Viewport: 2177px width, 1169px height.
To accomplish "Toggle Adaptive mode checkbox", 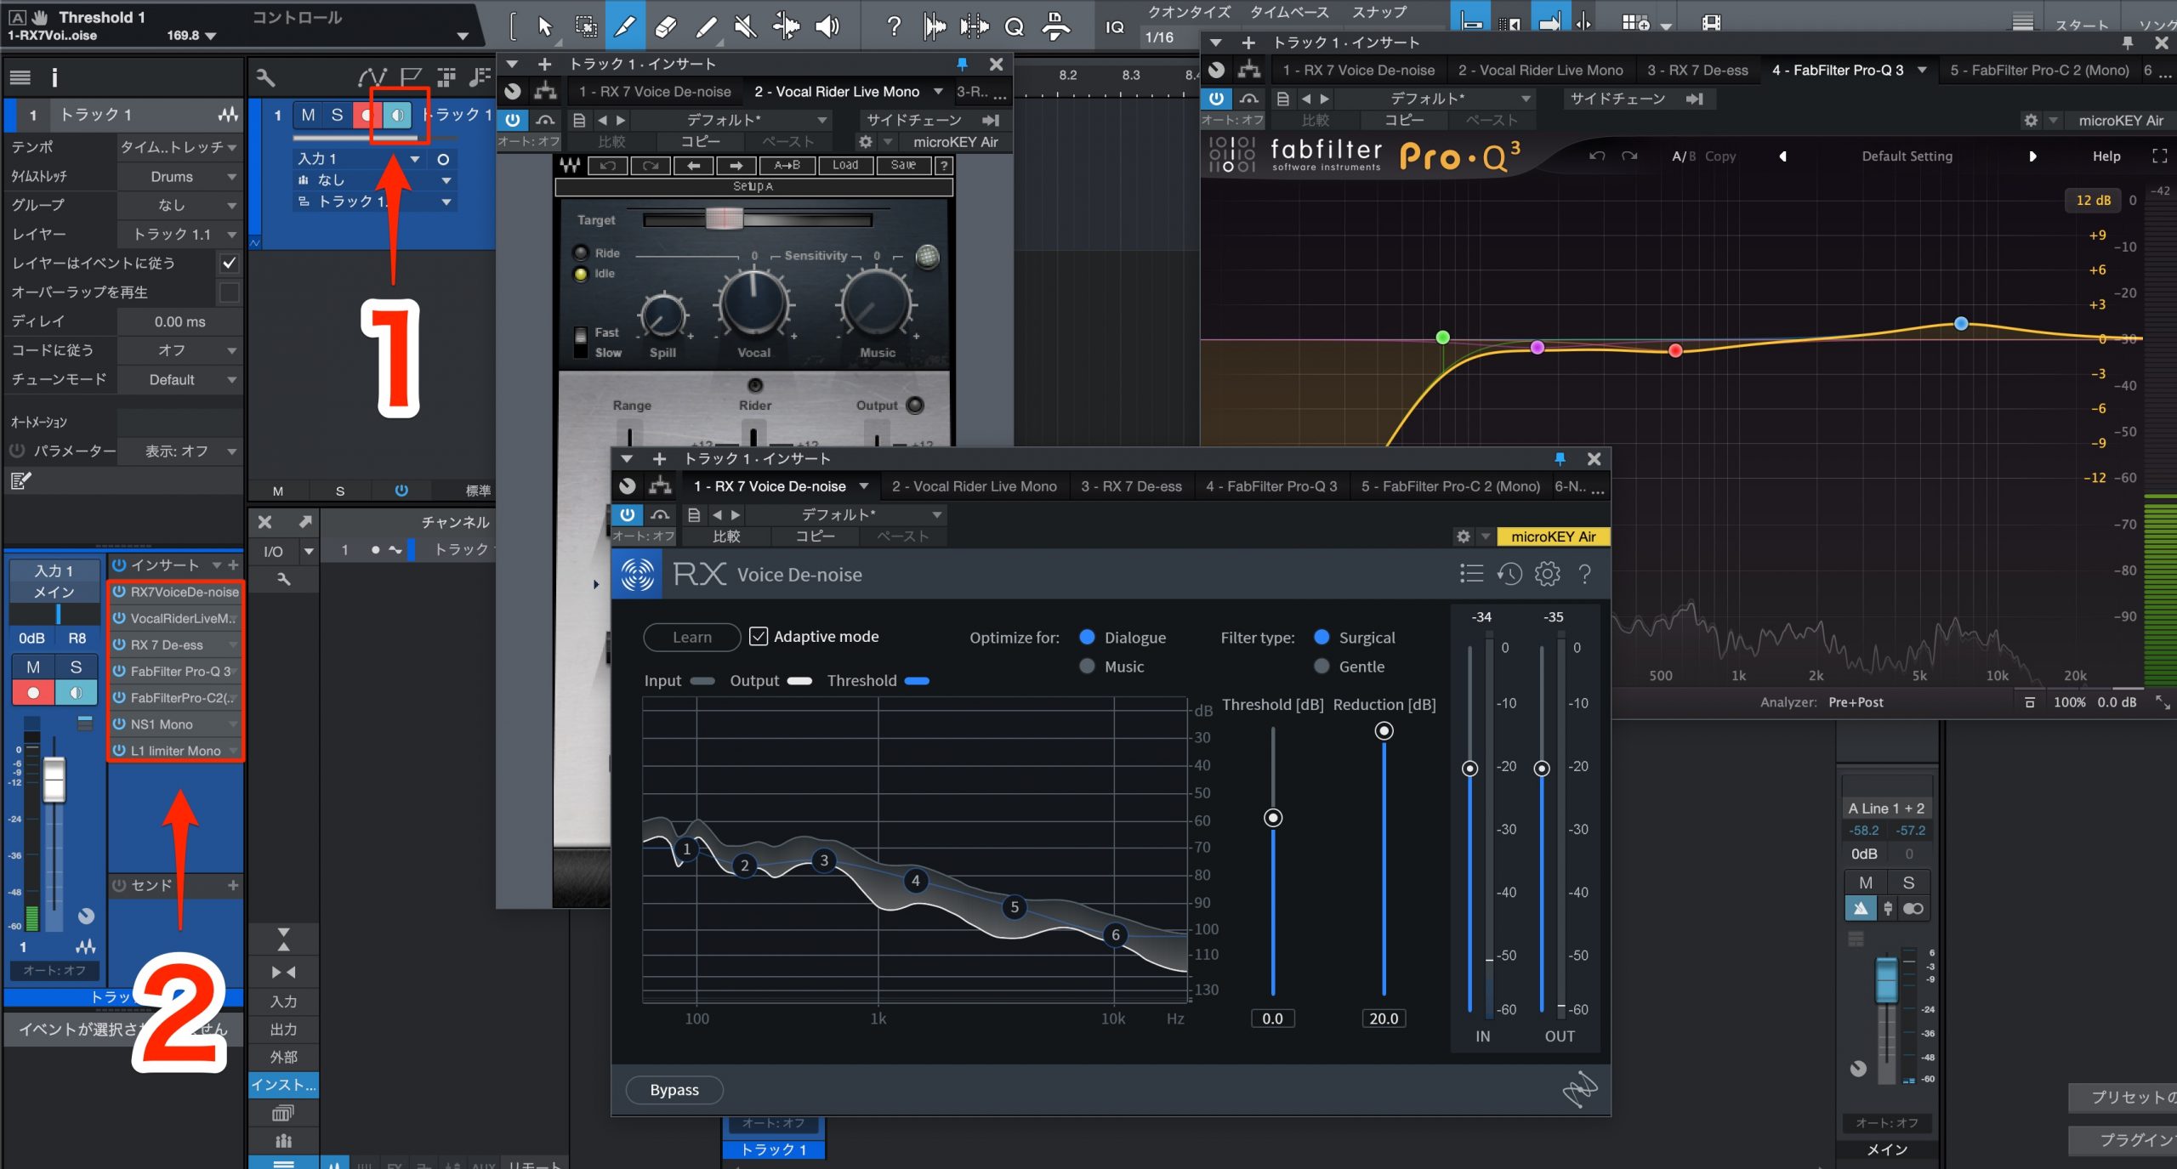I will tap(759, 637).
